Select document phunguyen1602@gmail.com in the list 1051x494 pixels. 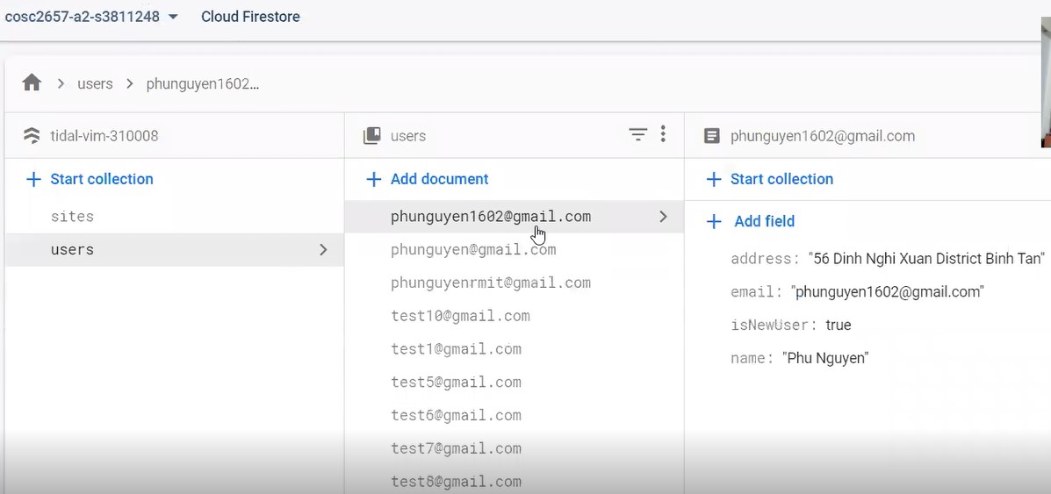point(515,217)
